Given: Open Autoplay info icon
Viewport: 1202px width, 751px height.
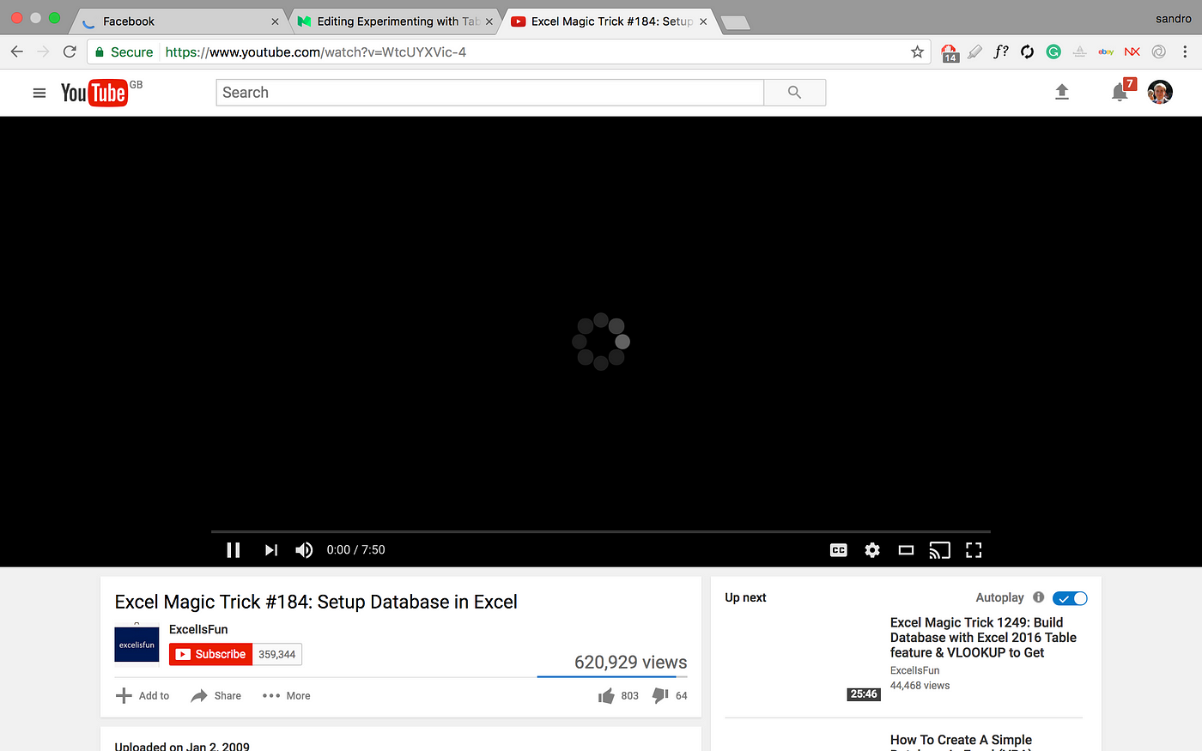Looking at the screenshot, I should point(1038,597).
